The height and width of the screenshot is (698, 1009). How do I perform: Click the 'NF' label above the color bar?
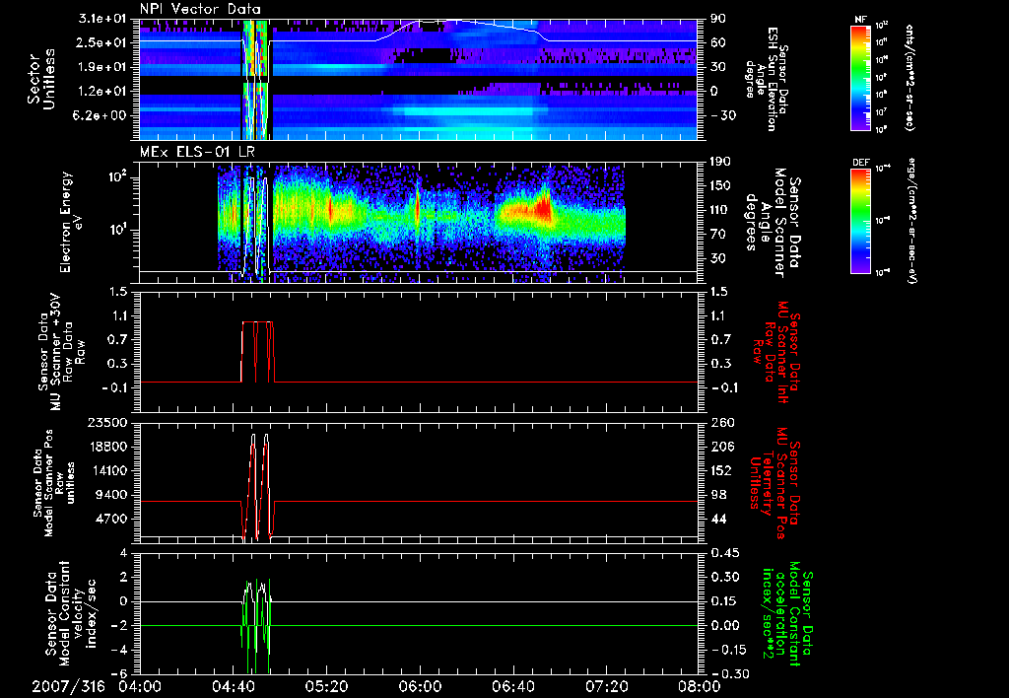pyautogui.click(x=860, y=20)
